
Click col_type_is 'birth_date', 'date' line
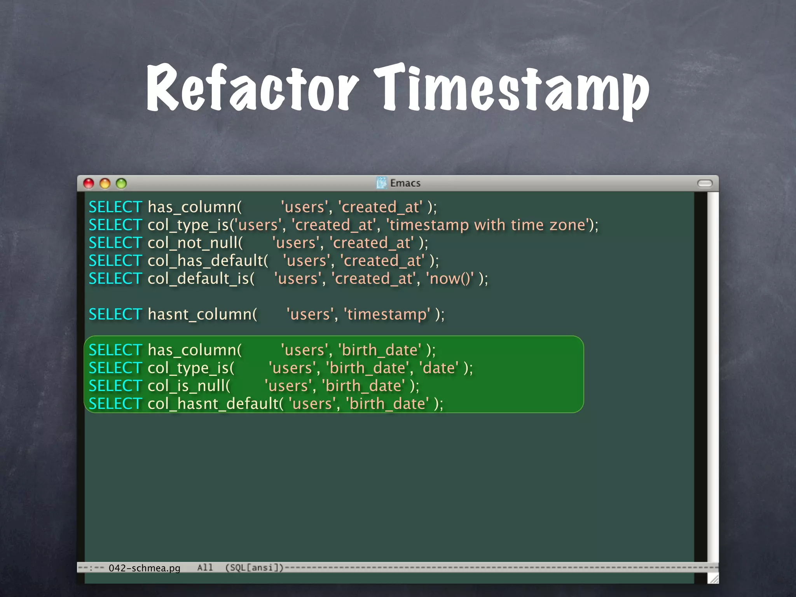pos(281,368)
